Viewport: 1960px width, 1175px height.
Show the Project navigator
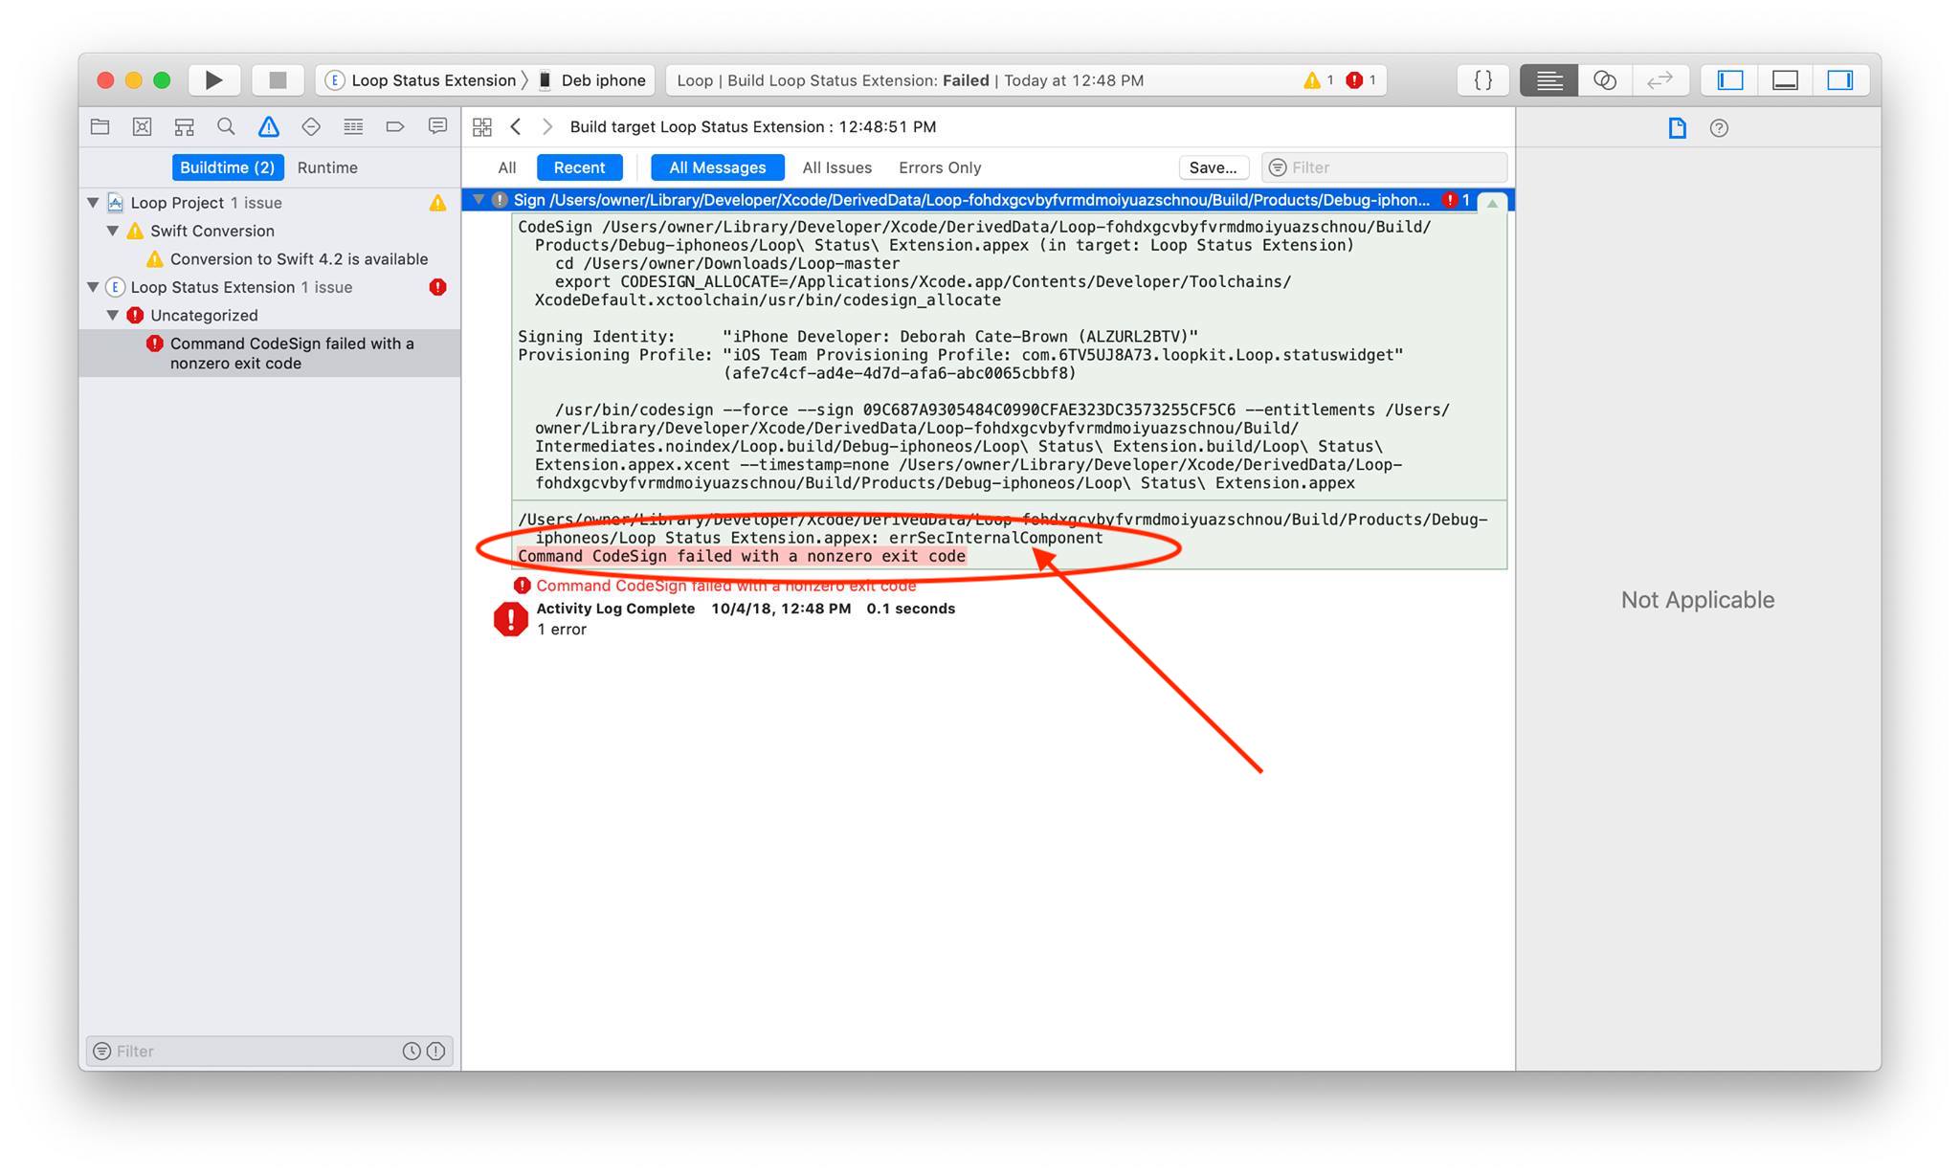pyautogui.click(x=100, y=126)
